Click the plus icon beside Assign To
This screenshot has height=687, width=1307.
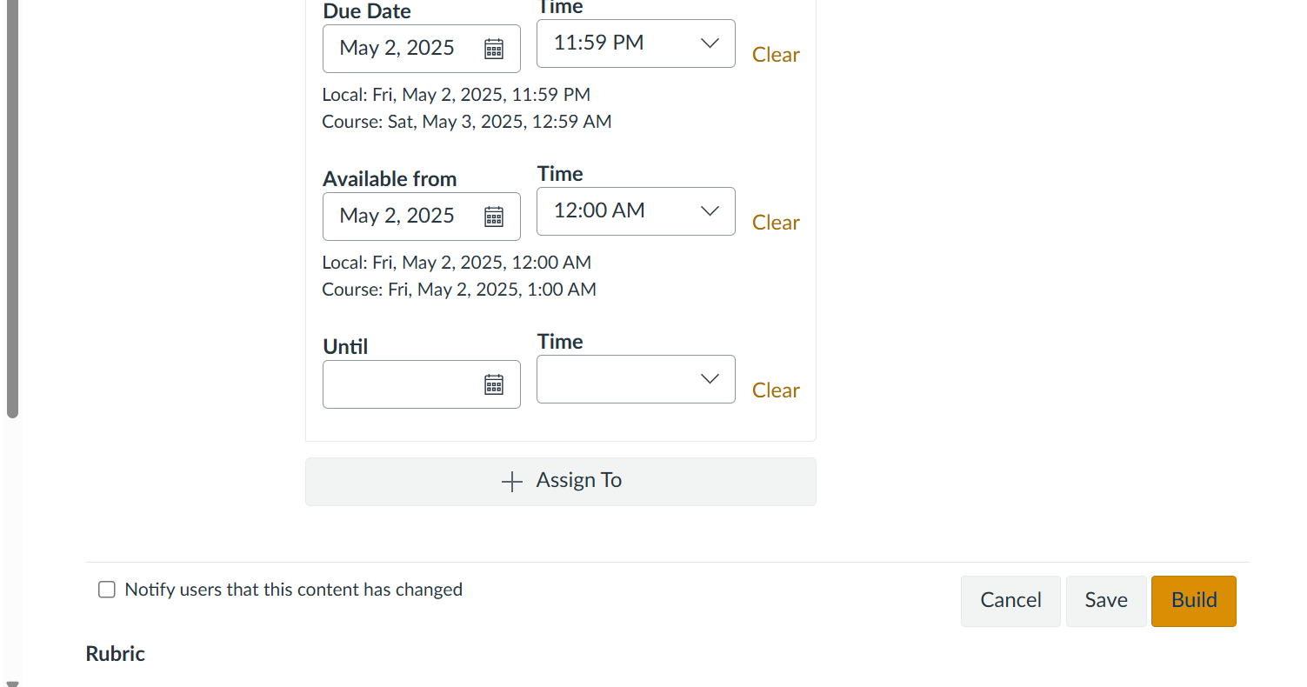coord(512,482)
